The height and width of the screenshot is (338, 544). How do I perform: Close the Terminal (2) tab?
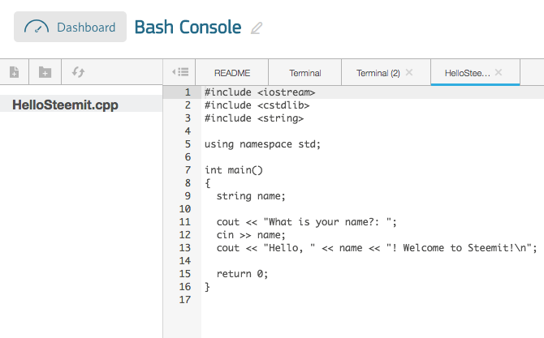click(x=409, y=72)
